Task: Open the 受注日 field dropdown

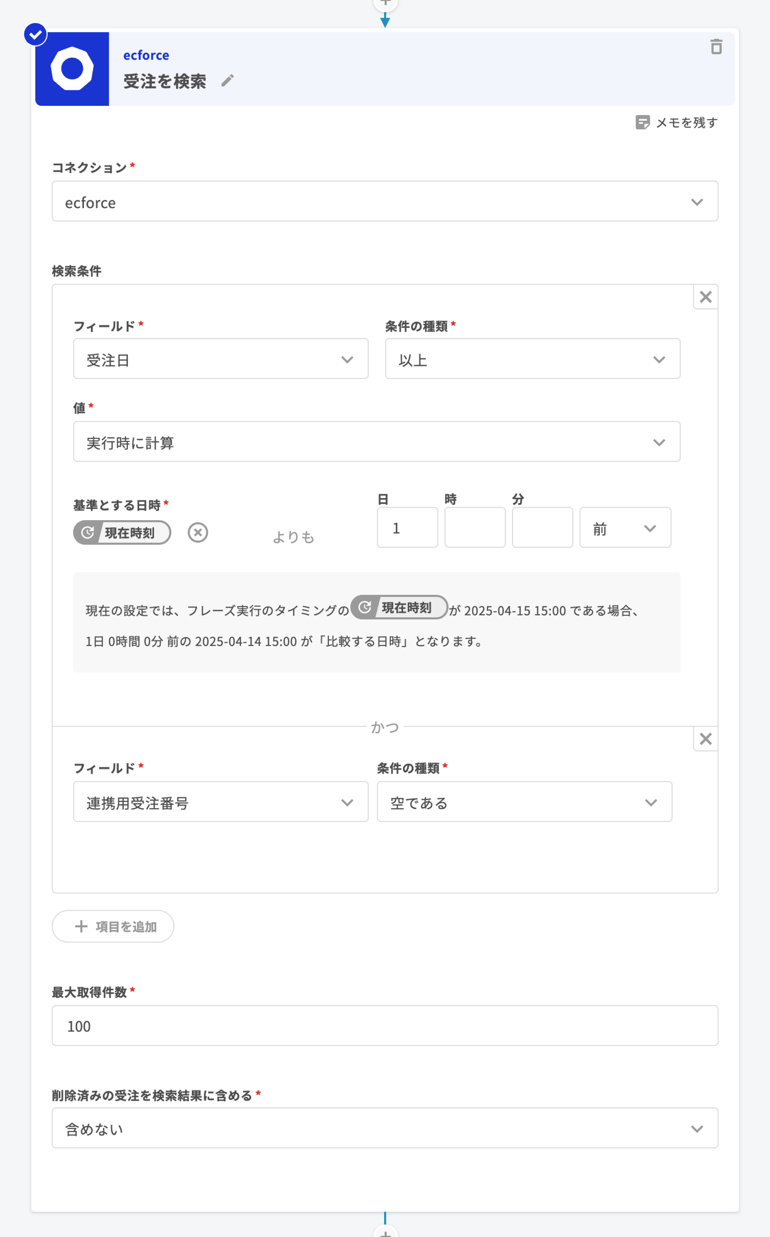Action: [x=220, y=359]
